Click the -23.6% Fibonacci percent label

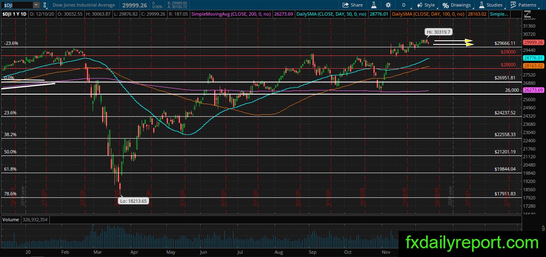(x=11, y=43)
